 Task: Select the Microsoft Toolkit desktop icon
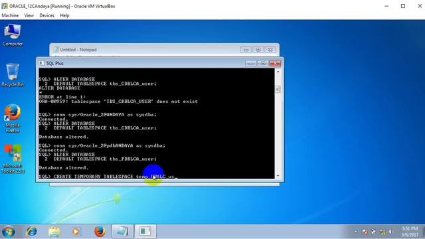(13, 159)
